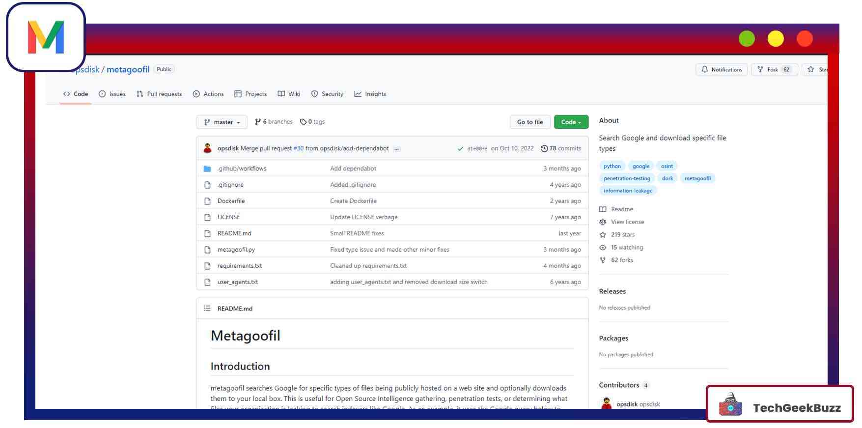Expand the green Code dropdown
Viewport: 862px width, 428px height.
(571, 122)
